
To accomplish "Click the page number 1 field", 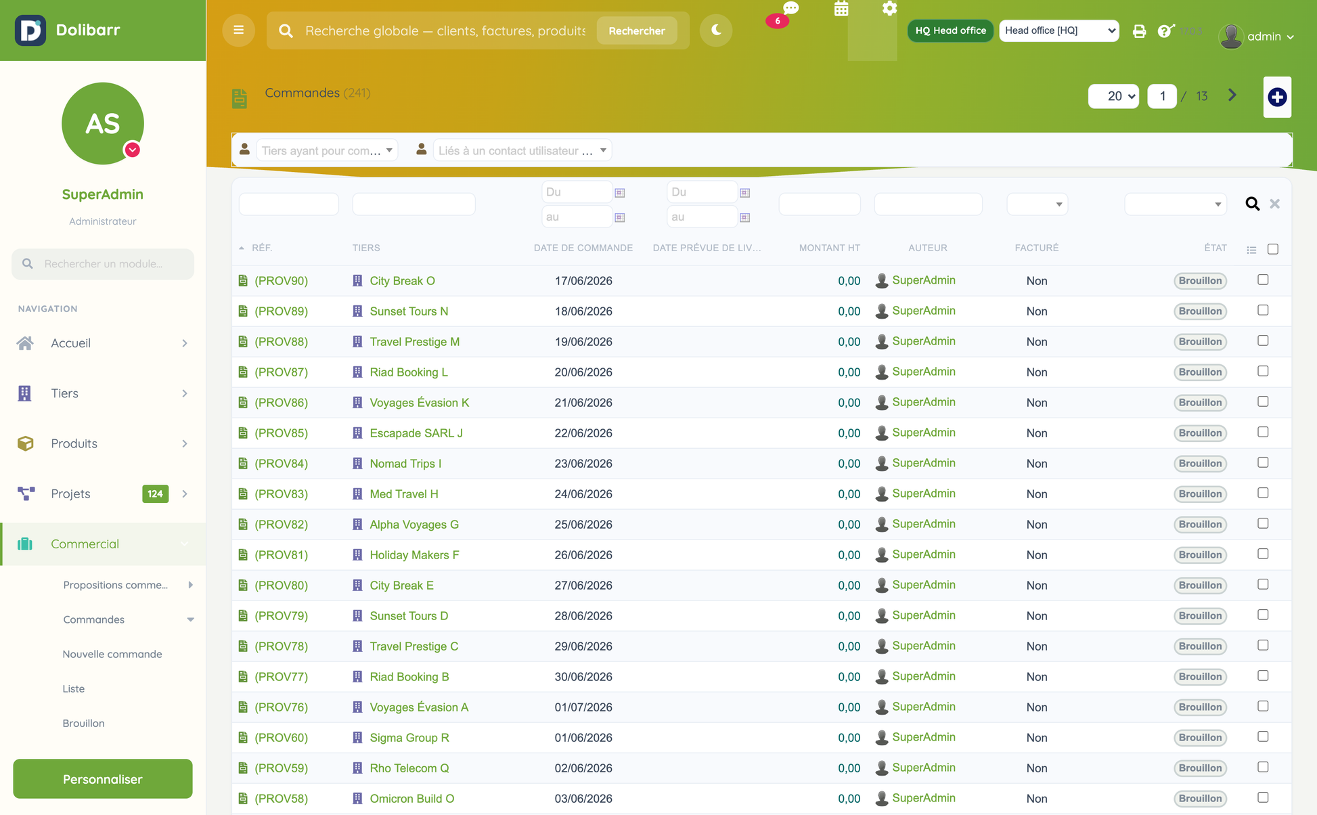I will click(x=1162, y=96).
